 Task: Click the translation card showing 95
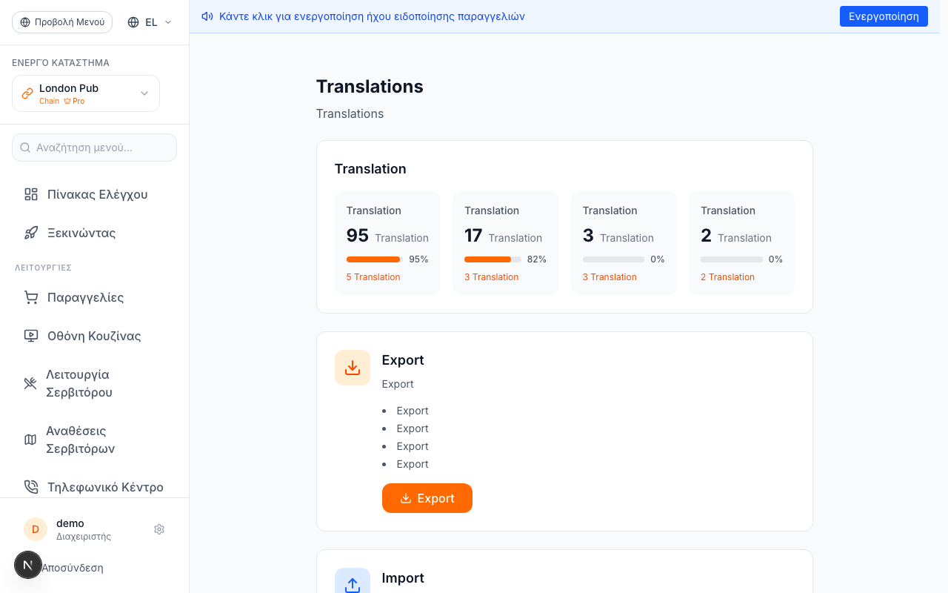pyautogui.click(x=388, y=243)
